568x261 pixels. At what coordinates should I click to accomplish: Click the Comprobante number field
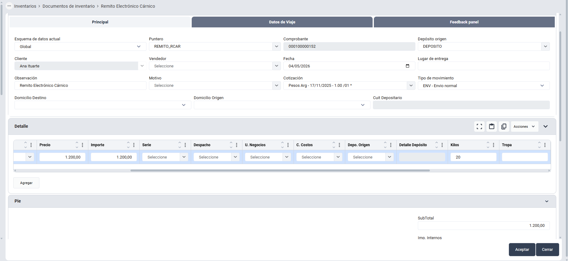click(x=349, y=46)
